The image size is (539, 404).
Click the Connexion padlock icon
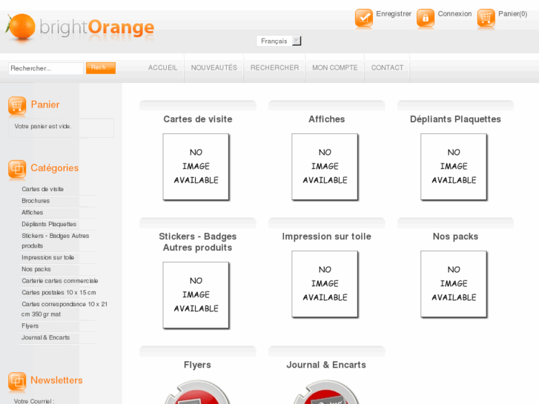click(x=426, y=18)
